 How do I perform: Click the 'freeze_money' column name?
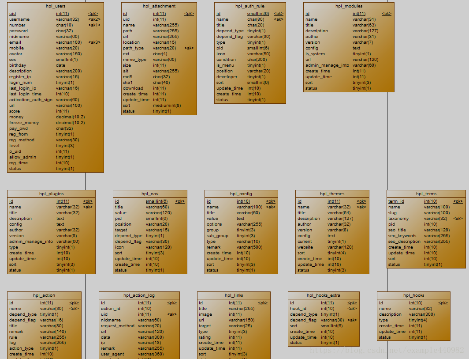tap(24, 123)
